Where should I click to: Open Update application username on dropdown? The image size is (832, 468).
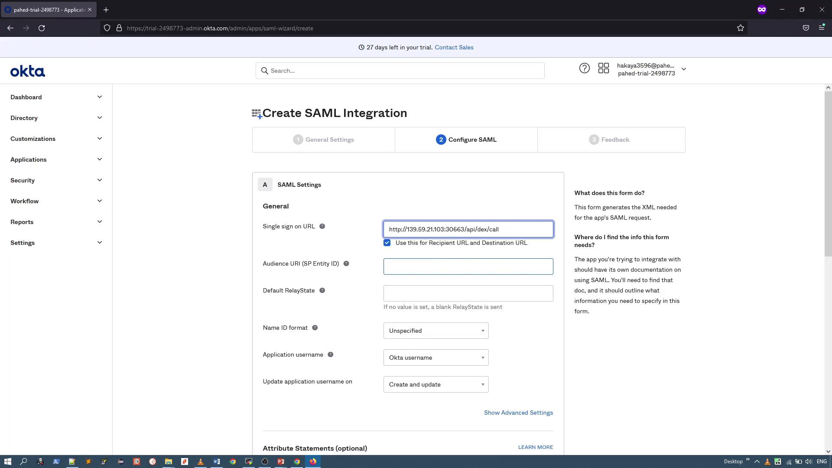[436, 384]
